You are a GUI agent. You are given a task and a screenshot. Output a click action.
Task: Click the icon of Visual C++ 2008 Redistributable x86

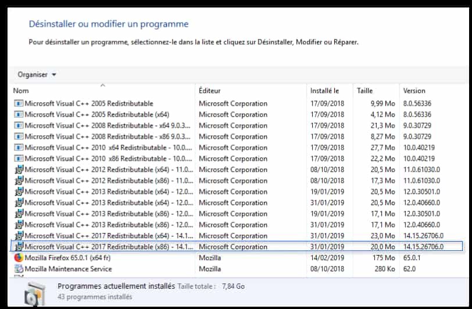pos(19,136)
